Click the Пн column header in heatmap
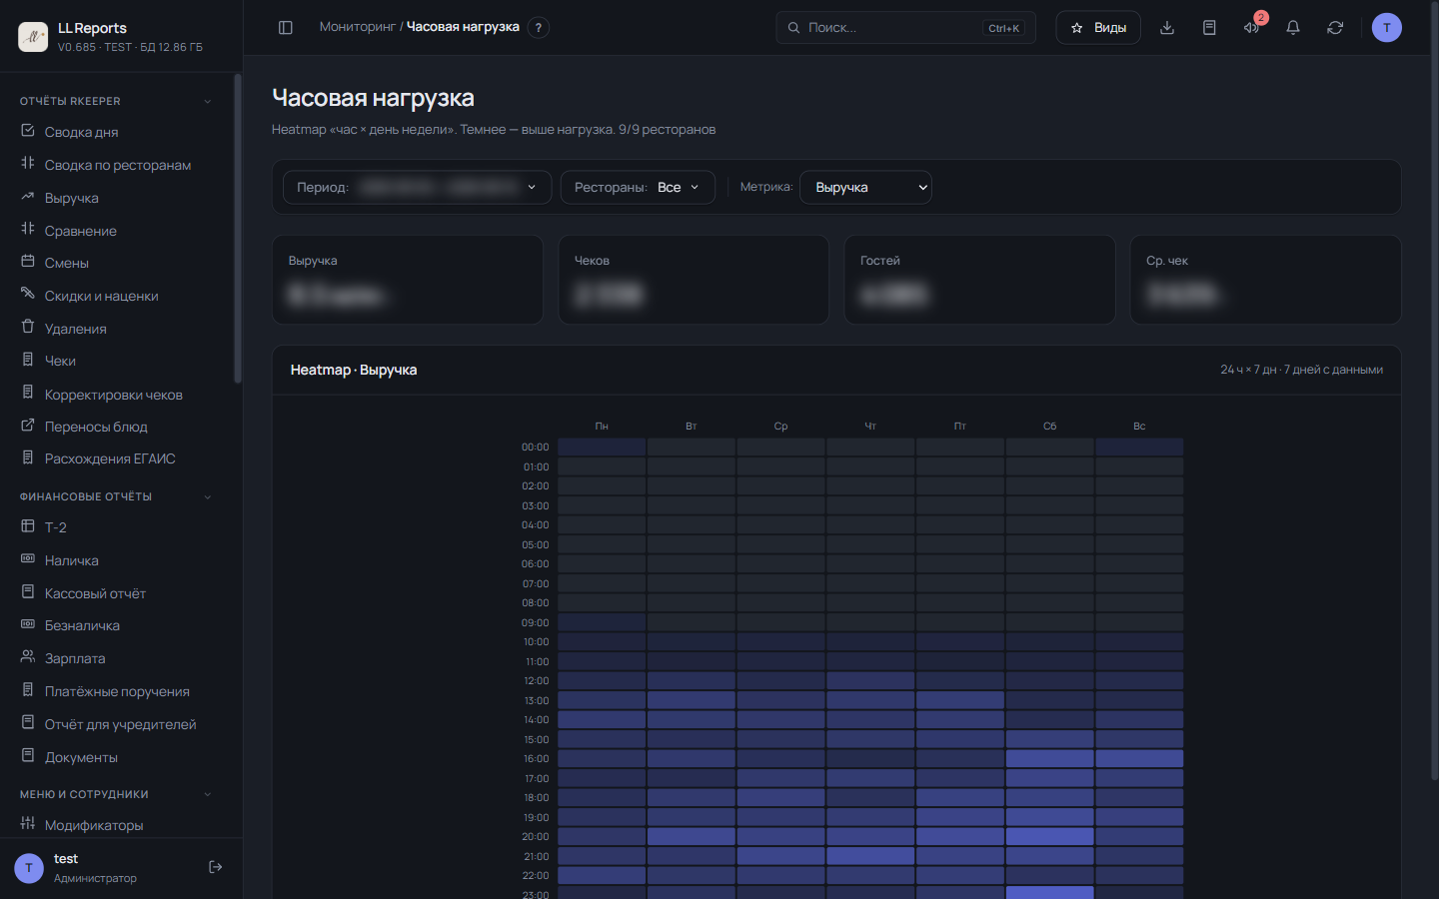Screen dimensions: 1439x899 tap(602, 427)
